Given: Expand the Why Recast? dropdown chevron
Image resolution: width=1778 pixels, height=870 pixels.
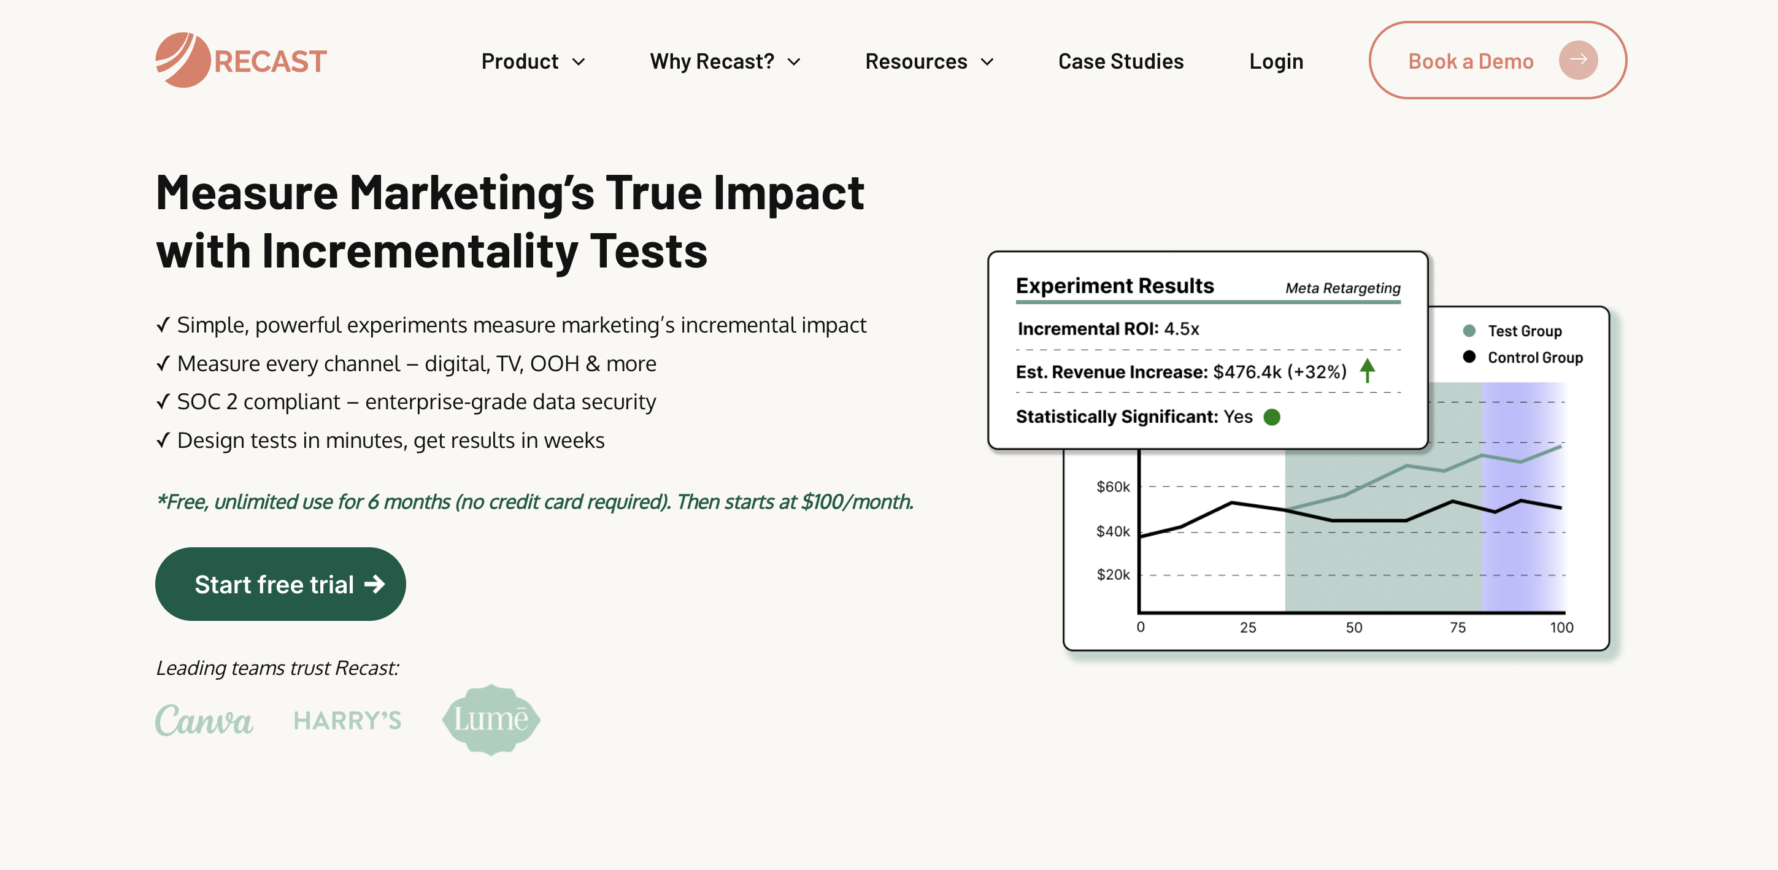Looking at the screenshot, I should click(794, 62).
